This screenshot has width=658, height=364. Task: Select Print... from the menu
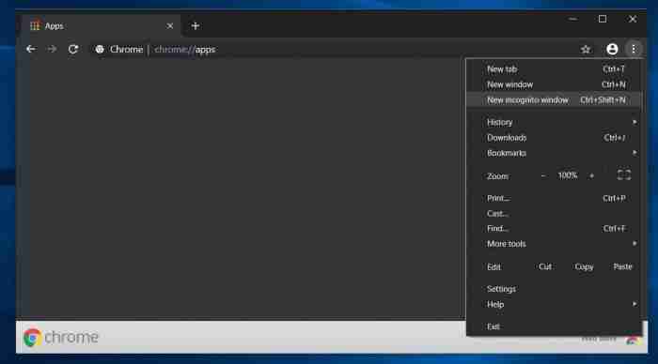[554, 198]
